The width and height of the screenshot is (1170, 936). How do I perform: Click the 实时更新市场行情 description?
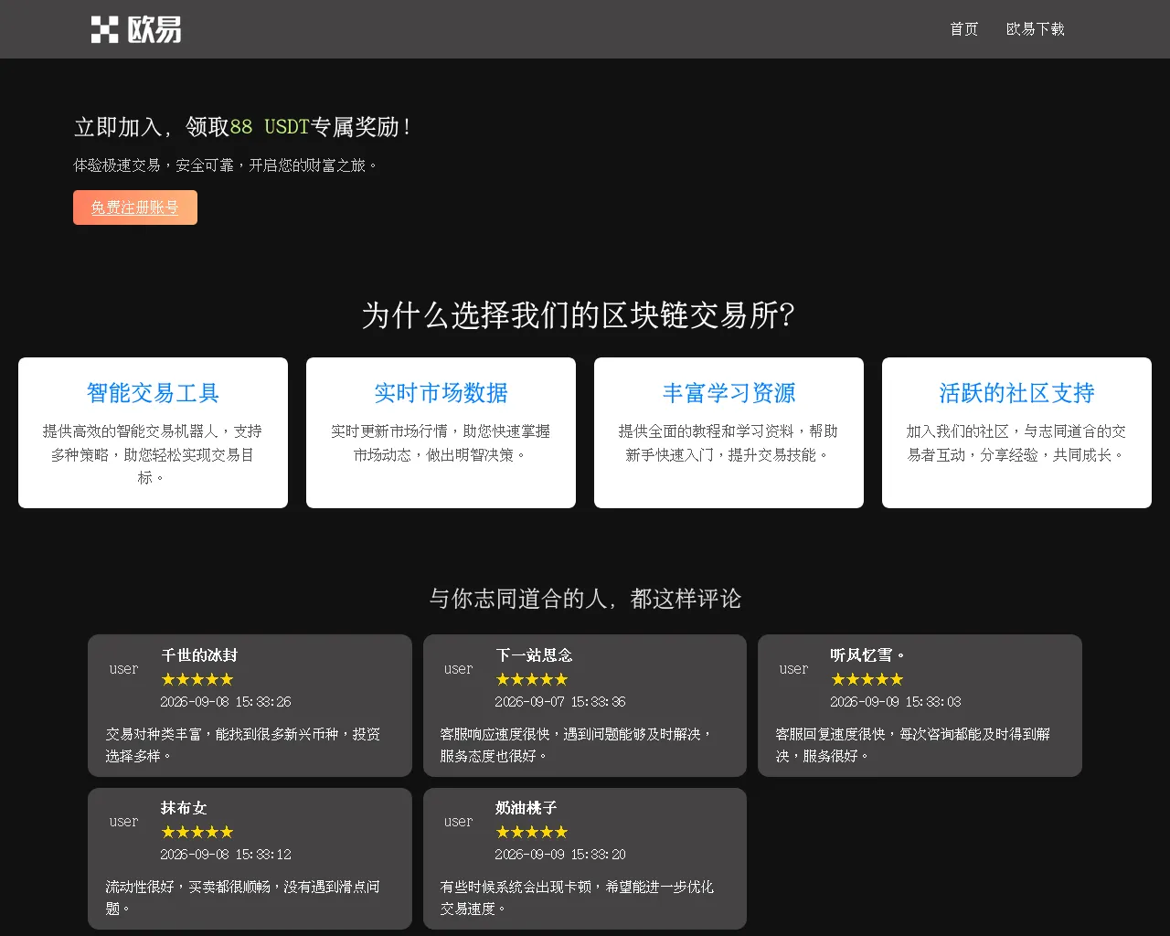click(441, 443)
